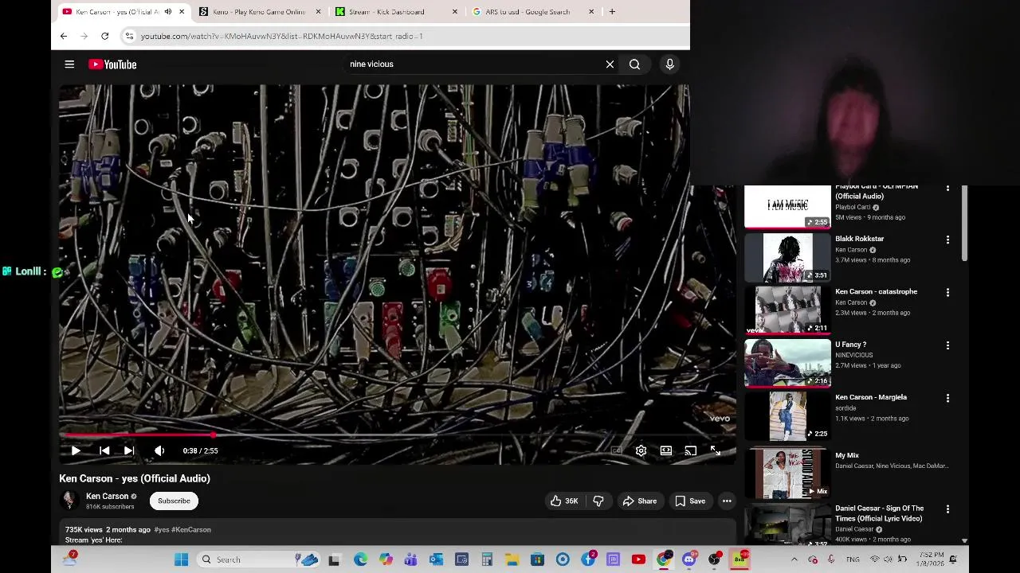This screenshot has width=1020, height=573.
Task: Click the #yes hashtag link
Action: pos(161,530)
